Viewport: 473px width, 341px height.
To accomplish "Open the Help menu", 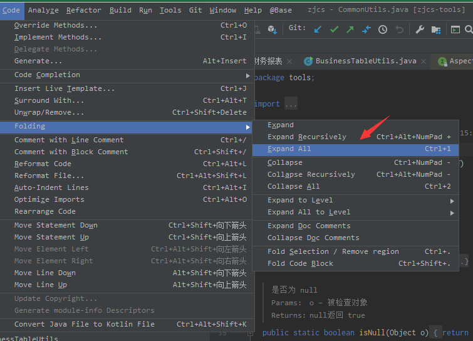I will click(253, 10).
